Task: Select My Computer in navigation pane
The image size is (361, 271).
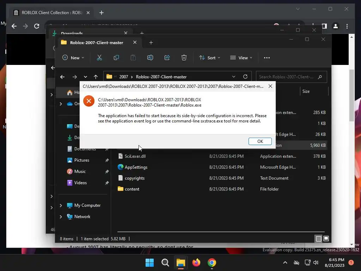Action: tap(87, 205)
